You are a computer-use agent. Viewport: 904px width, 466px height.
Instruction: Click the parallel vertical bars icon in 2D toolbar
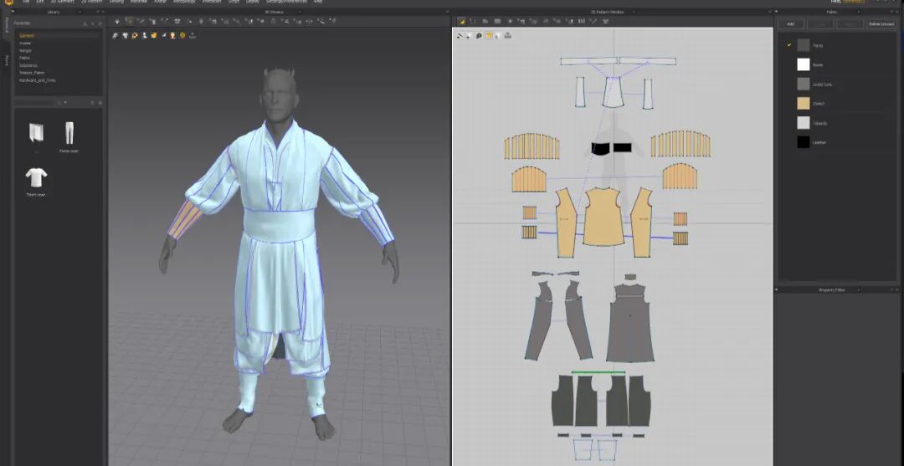[582, 21]
